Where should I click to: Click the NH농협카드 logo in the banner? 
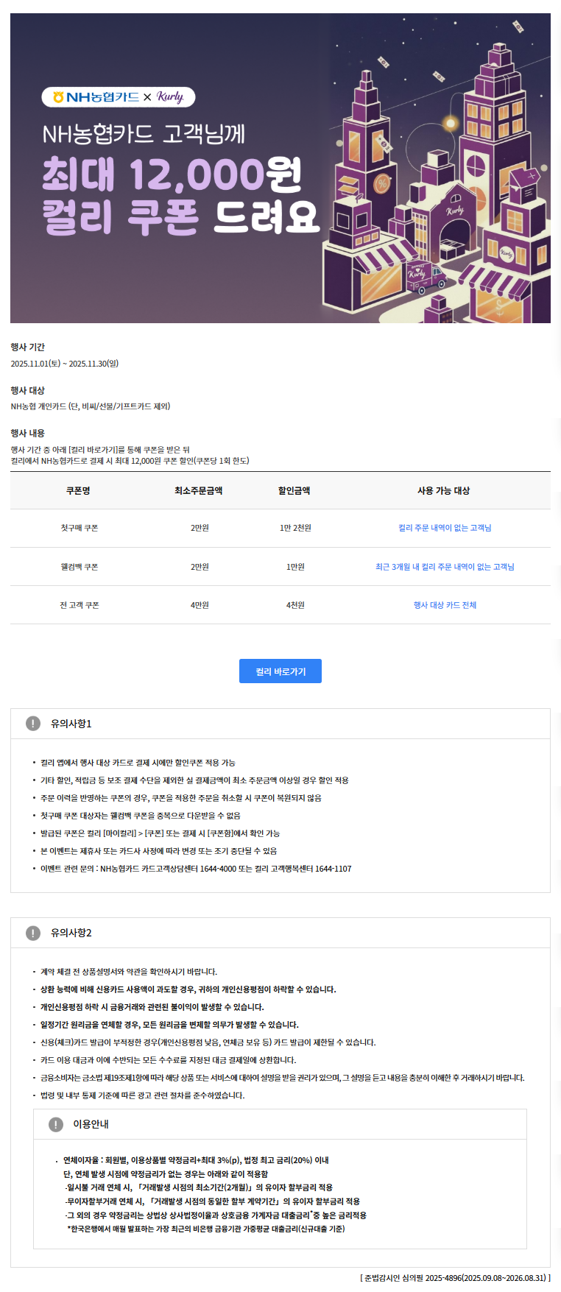95,97
